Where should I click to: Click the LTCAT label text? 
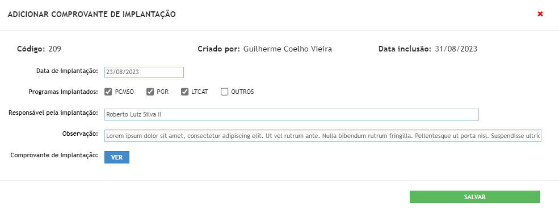pyautogui.click(x=200, y=92)
